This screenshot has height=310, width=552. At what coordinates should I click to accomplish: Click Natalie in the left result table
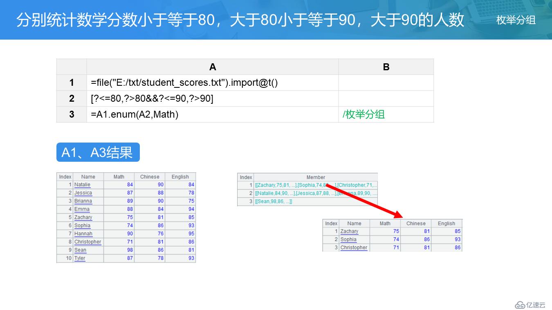click(82, 185)
